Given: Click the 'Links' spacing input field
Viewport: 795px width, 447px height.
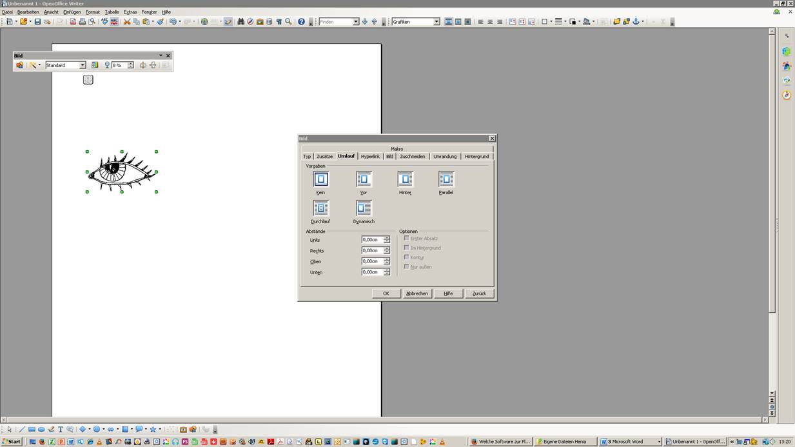Looking at the screenshot, I should pos(372,240).
